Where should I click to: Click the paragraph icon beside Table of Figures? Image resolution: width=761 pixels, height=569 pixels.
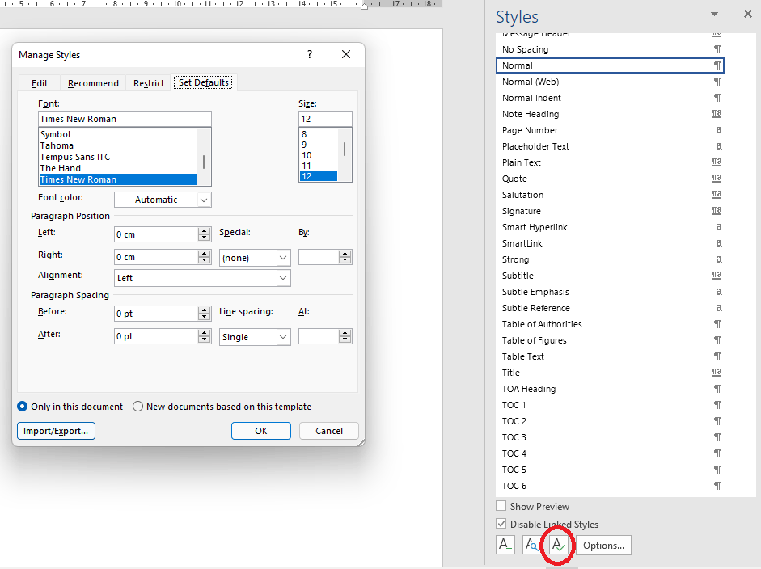(717, 340)
